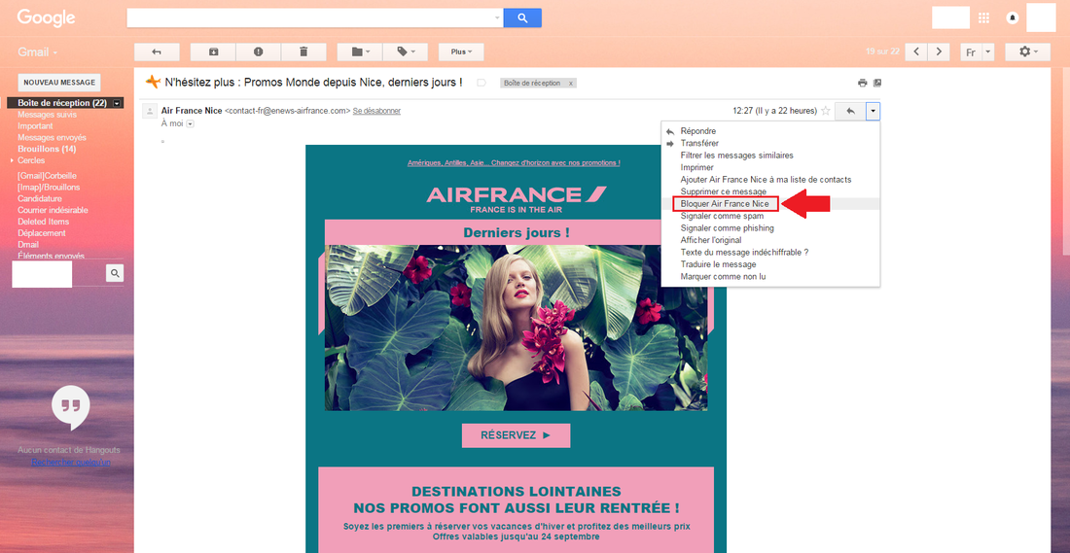Image resolution: width=1070 pixels, height=553 pixels.
Task: Open message in new window icon
Action: click(877, 83)
